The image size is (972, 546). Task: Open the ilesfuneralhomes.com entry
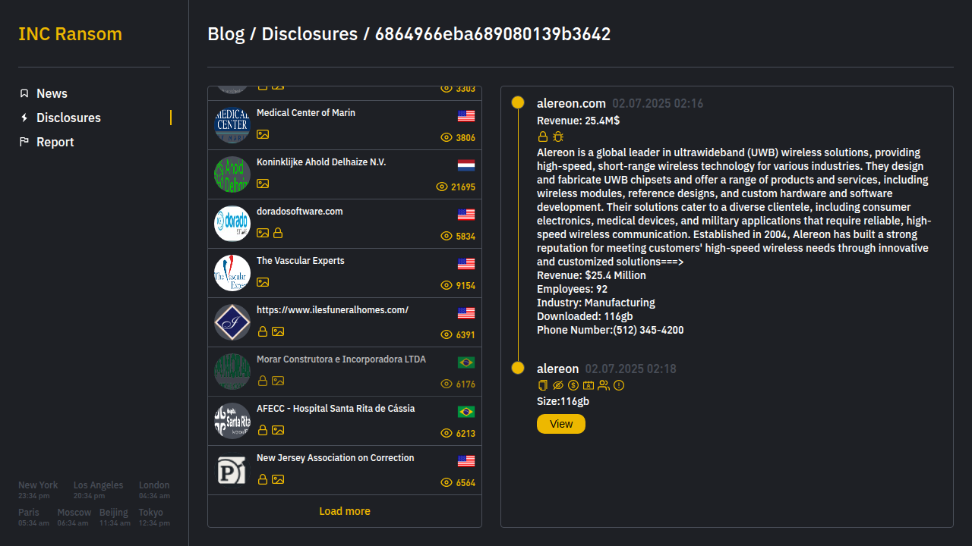(345, 322)
